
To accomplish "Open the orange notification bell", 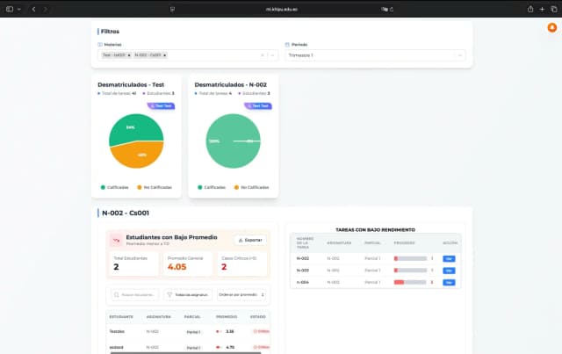I will click(552, 27).
